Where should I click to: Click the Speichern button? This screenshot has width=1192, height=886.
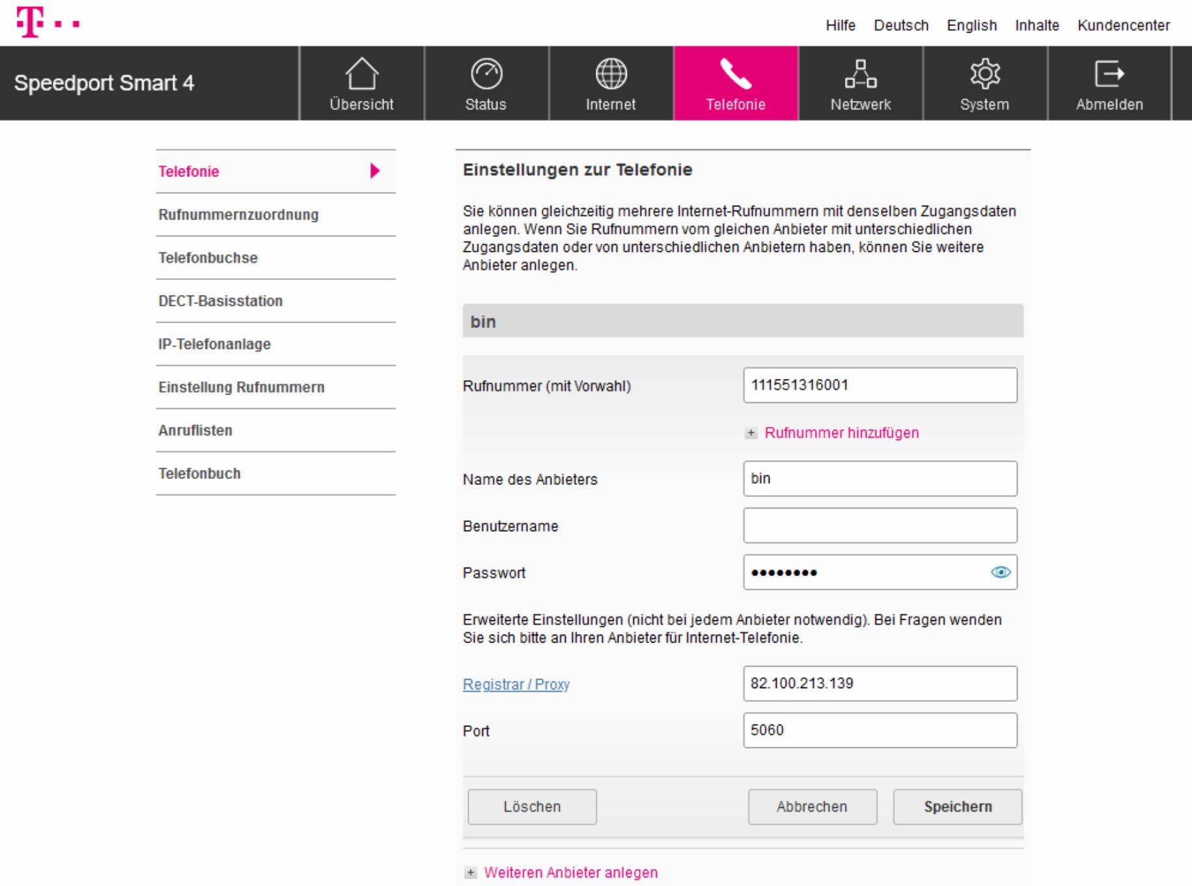click(x=958, y=807)
